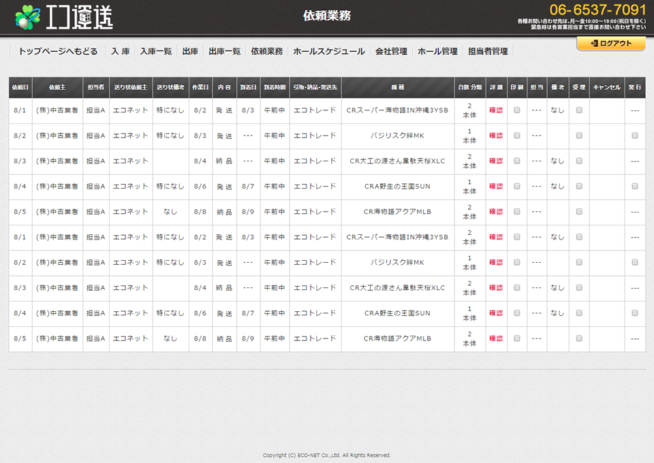Tick the 発行 checkbox in the second 8/4 row
The height and width of the screenshot is (463, 654).
(x=635, y=313)
